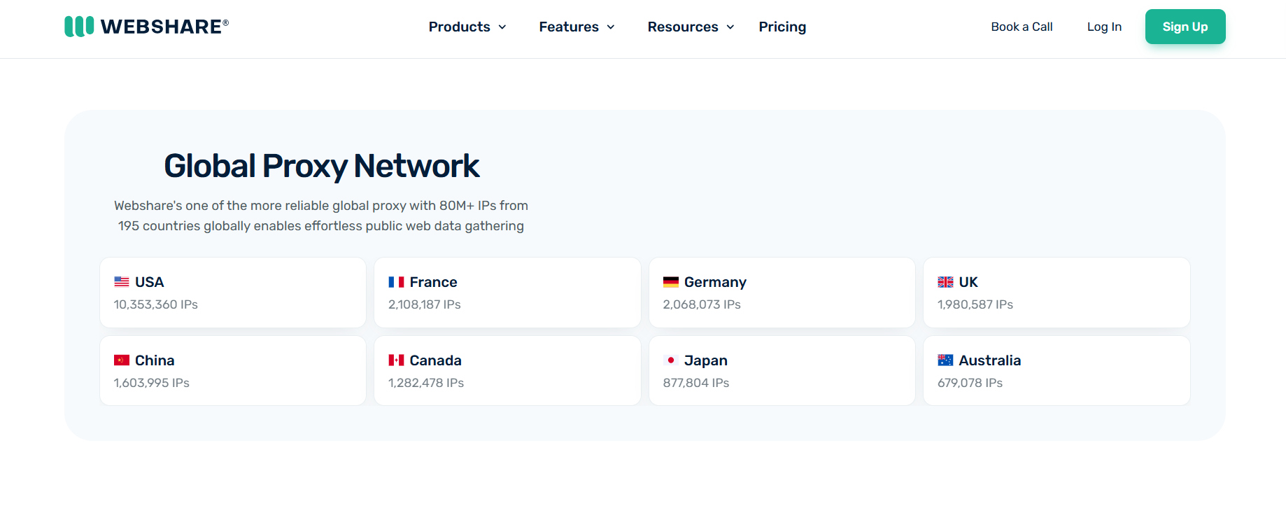1286x506 pixels.
Task: Click the USA flag icon
Action: 122,282
